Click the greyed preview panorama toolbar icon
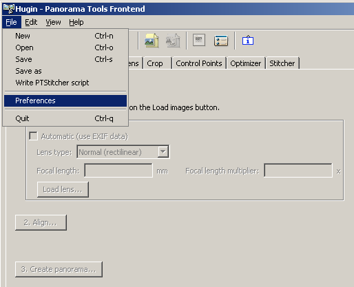This screenshot has height=287, width=354. click(199, 40)
